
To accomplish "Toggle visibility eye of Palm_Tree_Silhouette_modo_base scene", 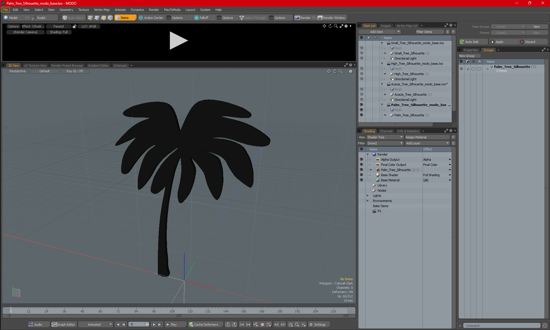I will pyautogui.click(x=362, y=105).
